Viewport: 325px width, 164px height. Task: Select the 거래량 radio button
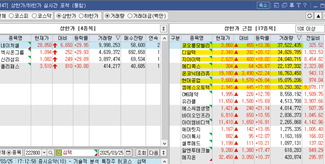[x=107, y=16]
